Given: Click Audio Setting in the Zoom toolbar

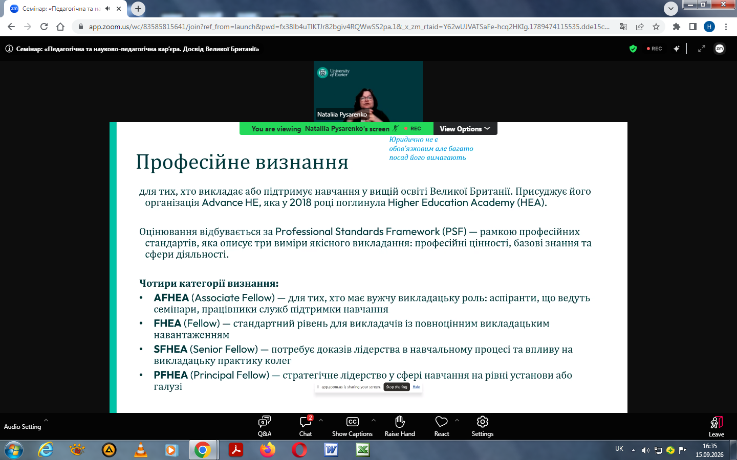Looking at the screenshot, I should pyautogui.click(x=23, y=427).
